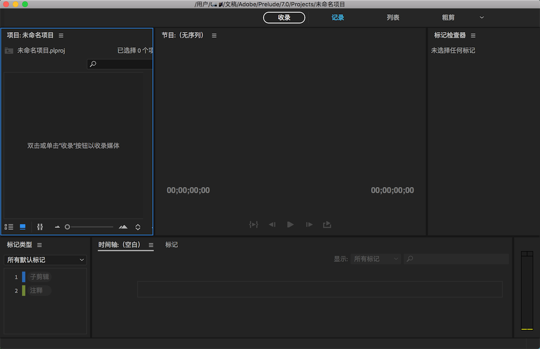Click the 项目: 未命名项目 panel title
This screenshot has width=540, height=349.
coord(31,35)
